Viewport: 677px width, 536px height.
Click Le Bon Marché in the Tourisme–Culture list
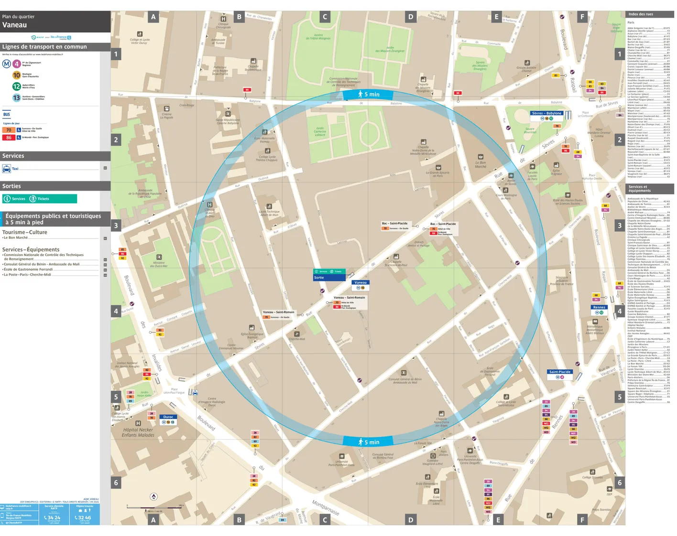pos(16,237)
